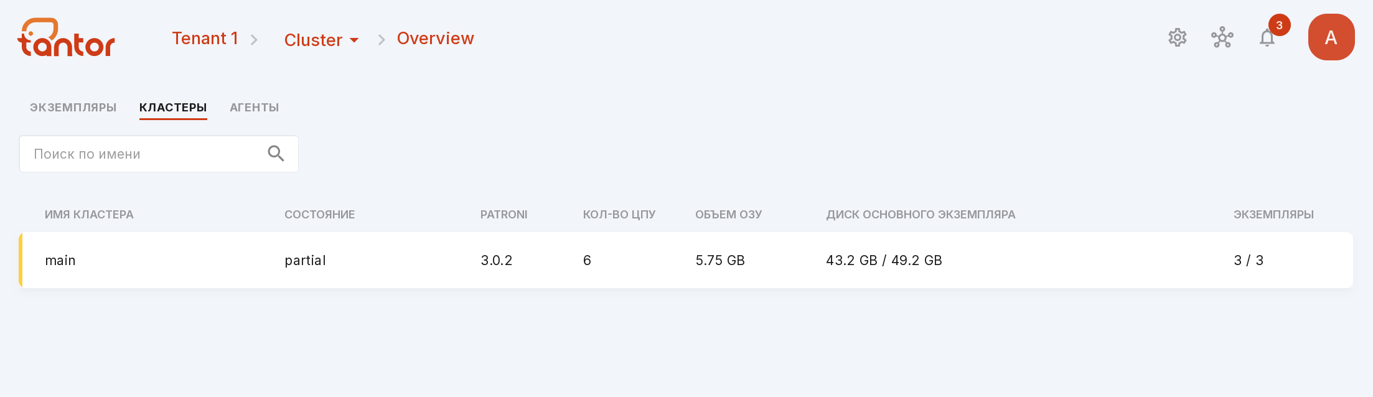Sort by СОСТОЯНИЕ column header

pyautogui.click(x=319, y=215)
